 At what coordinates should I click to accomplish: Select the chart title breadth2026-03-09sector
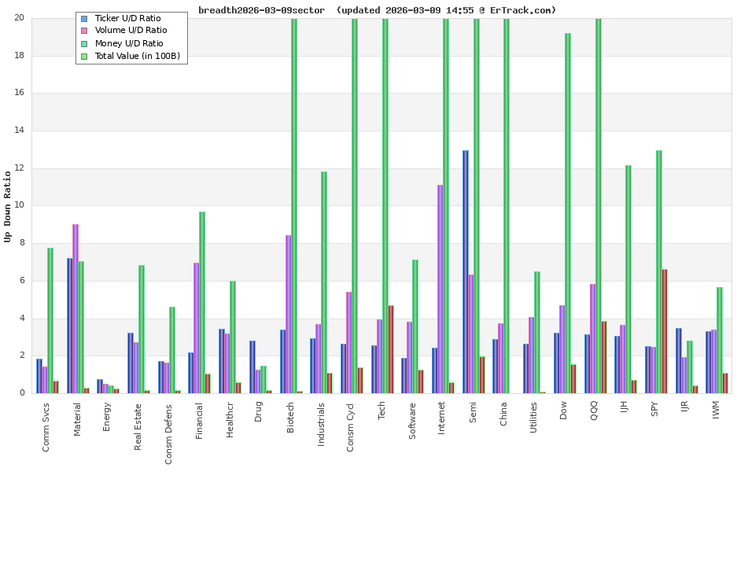(262, 10)
